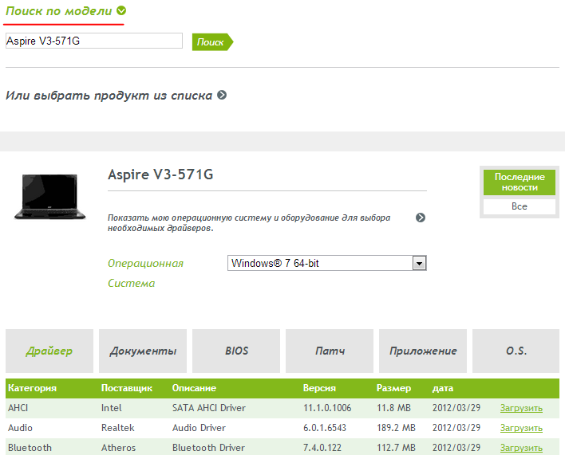Click the arrow icon next to Или выбрать продукт из списка
This screenshot has width=565, height=455.
(x=222, y=95)
